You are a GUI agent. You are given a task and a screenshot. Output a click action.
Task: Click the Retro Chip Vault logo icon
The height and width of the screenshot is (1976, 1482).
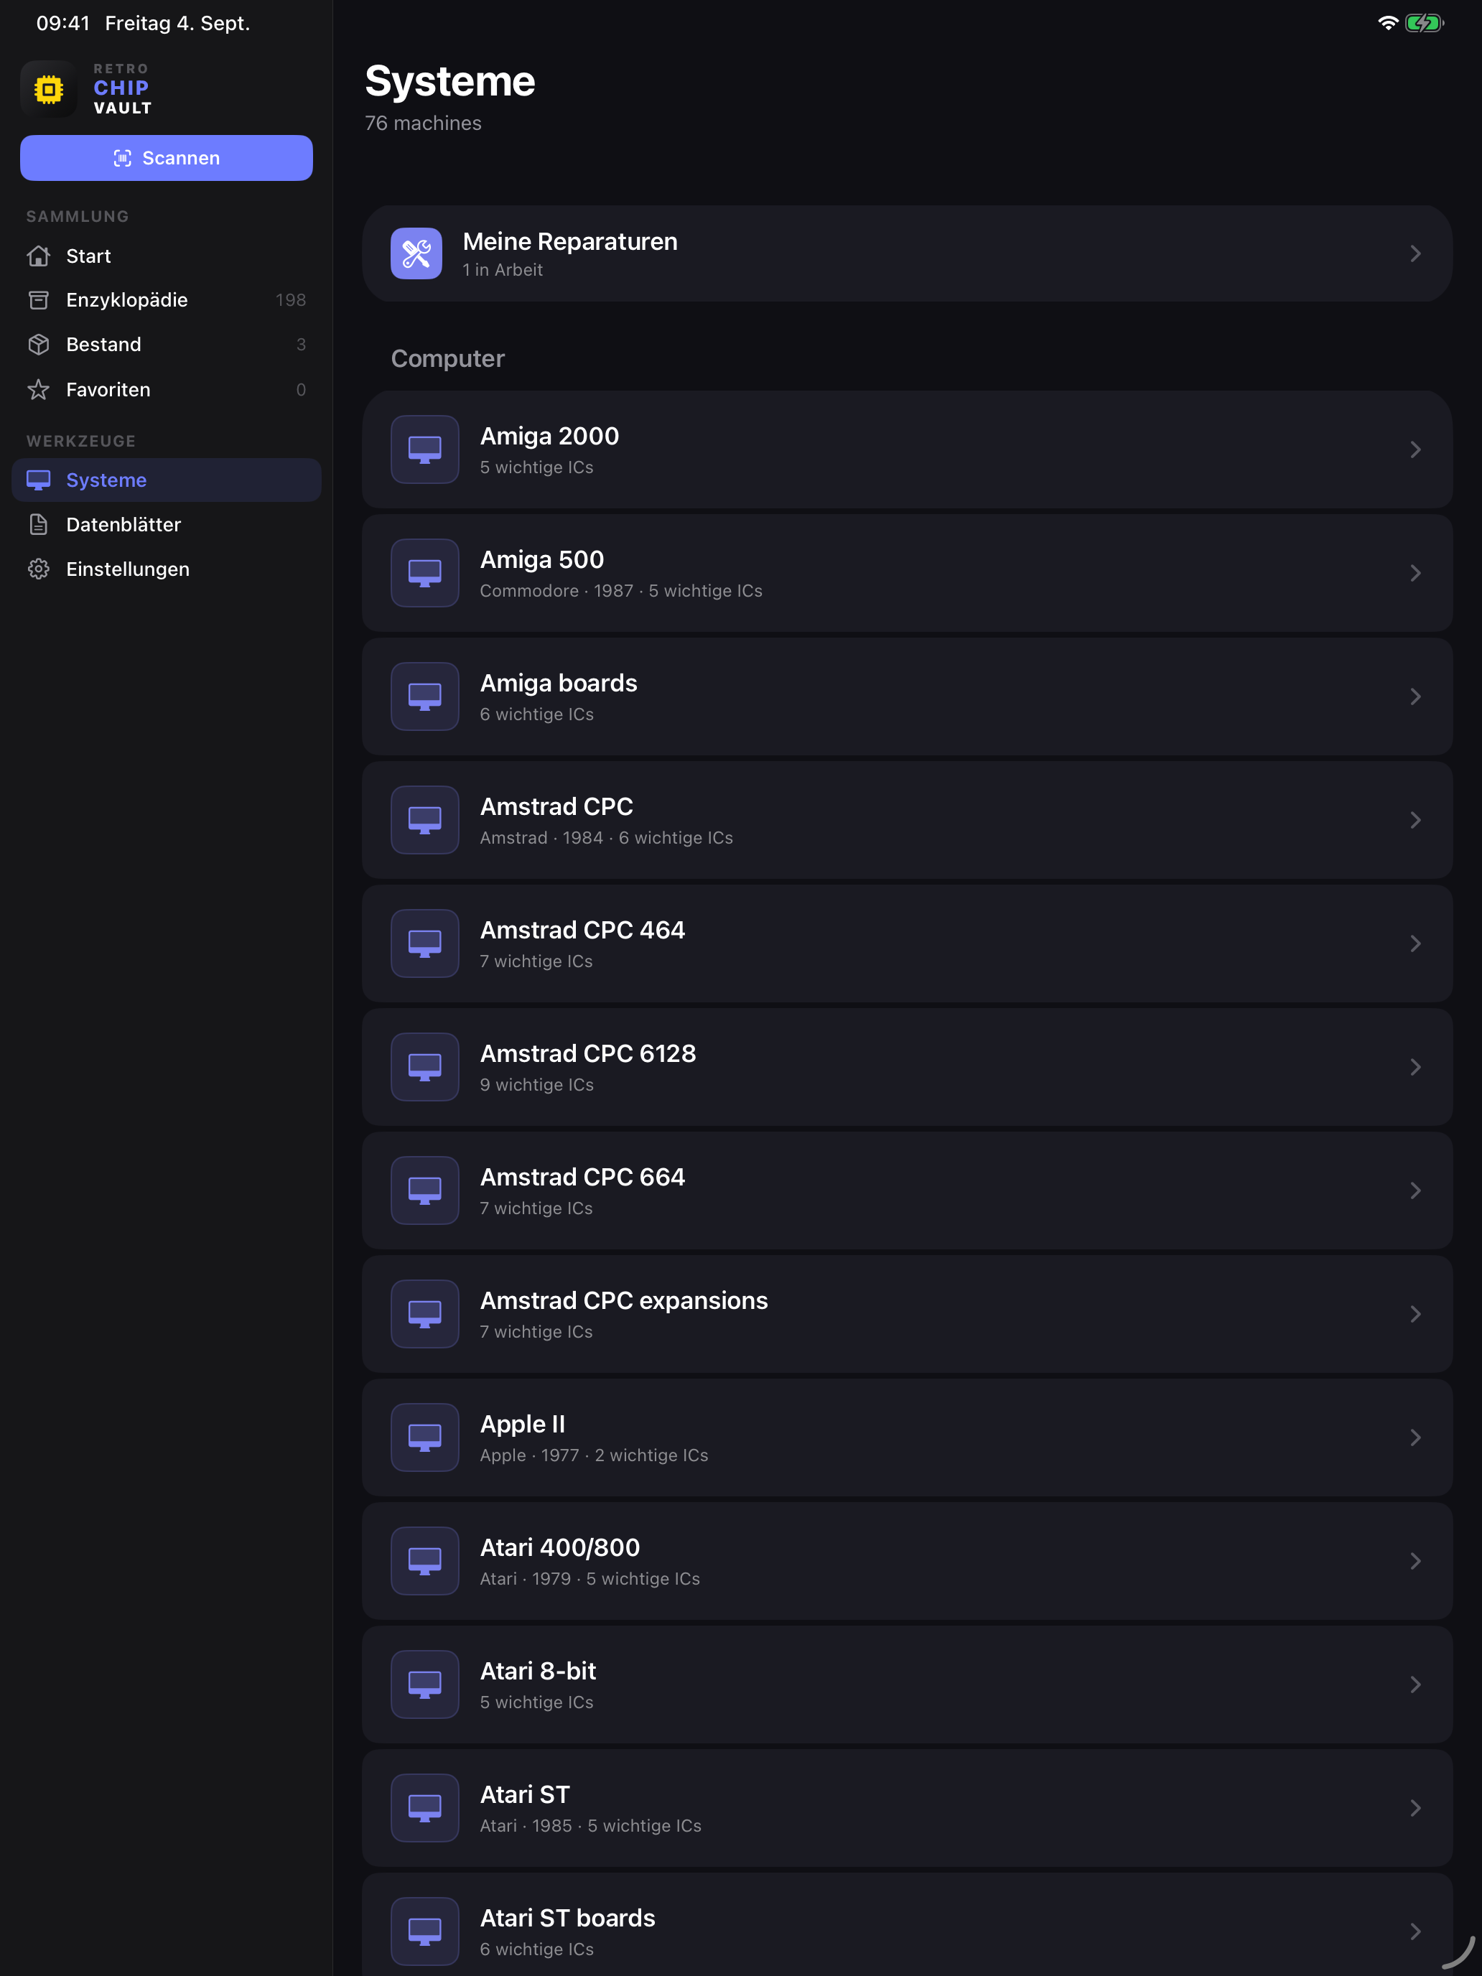[49, 88]
